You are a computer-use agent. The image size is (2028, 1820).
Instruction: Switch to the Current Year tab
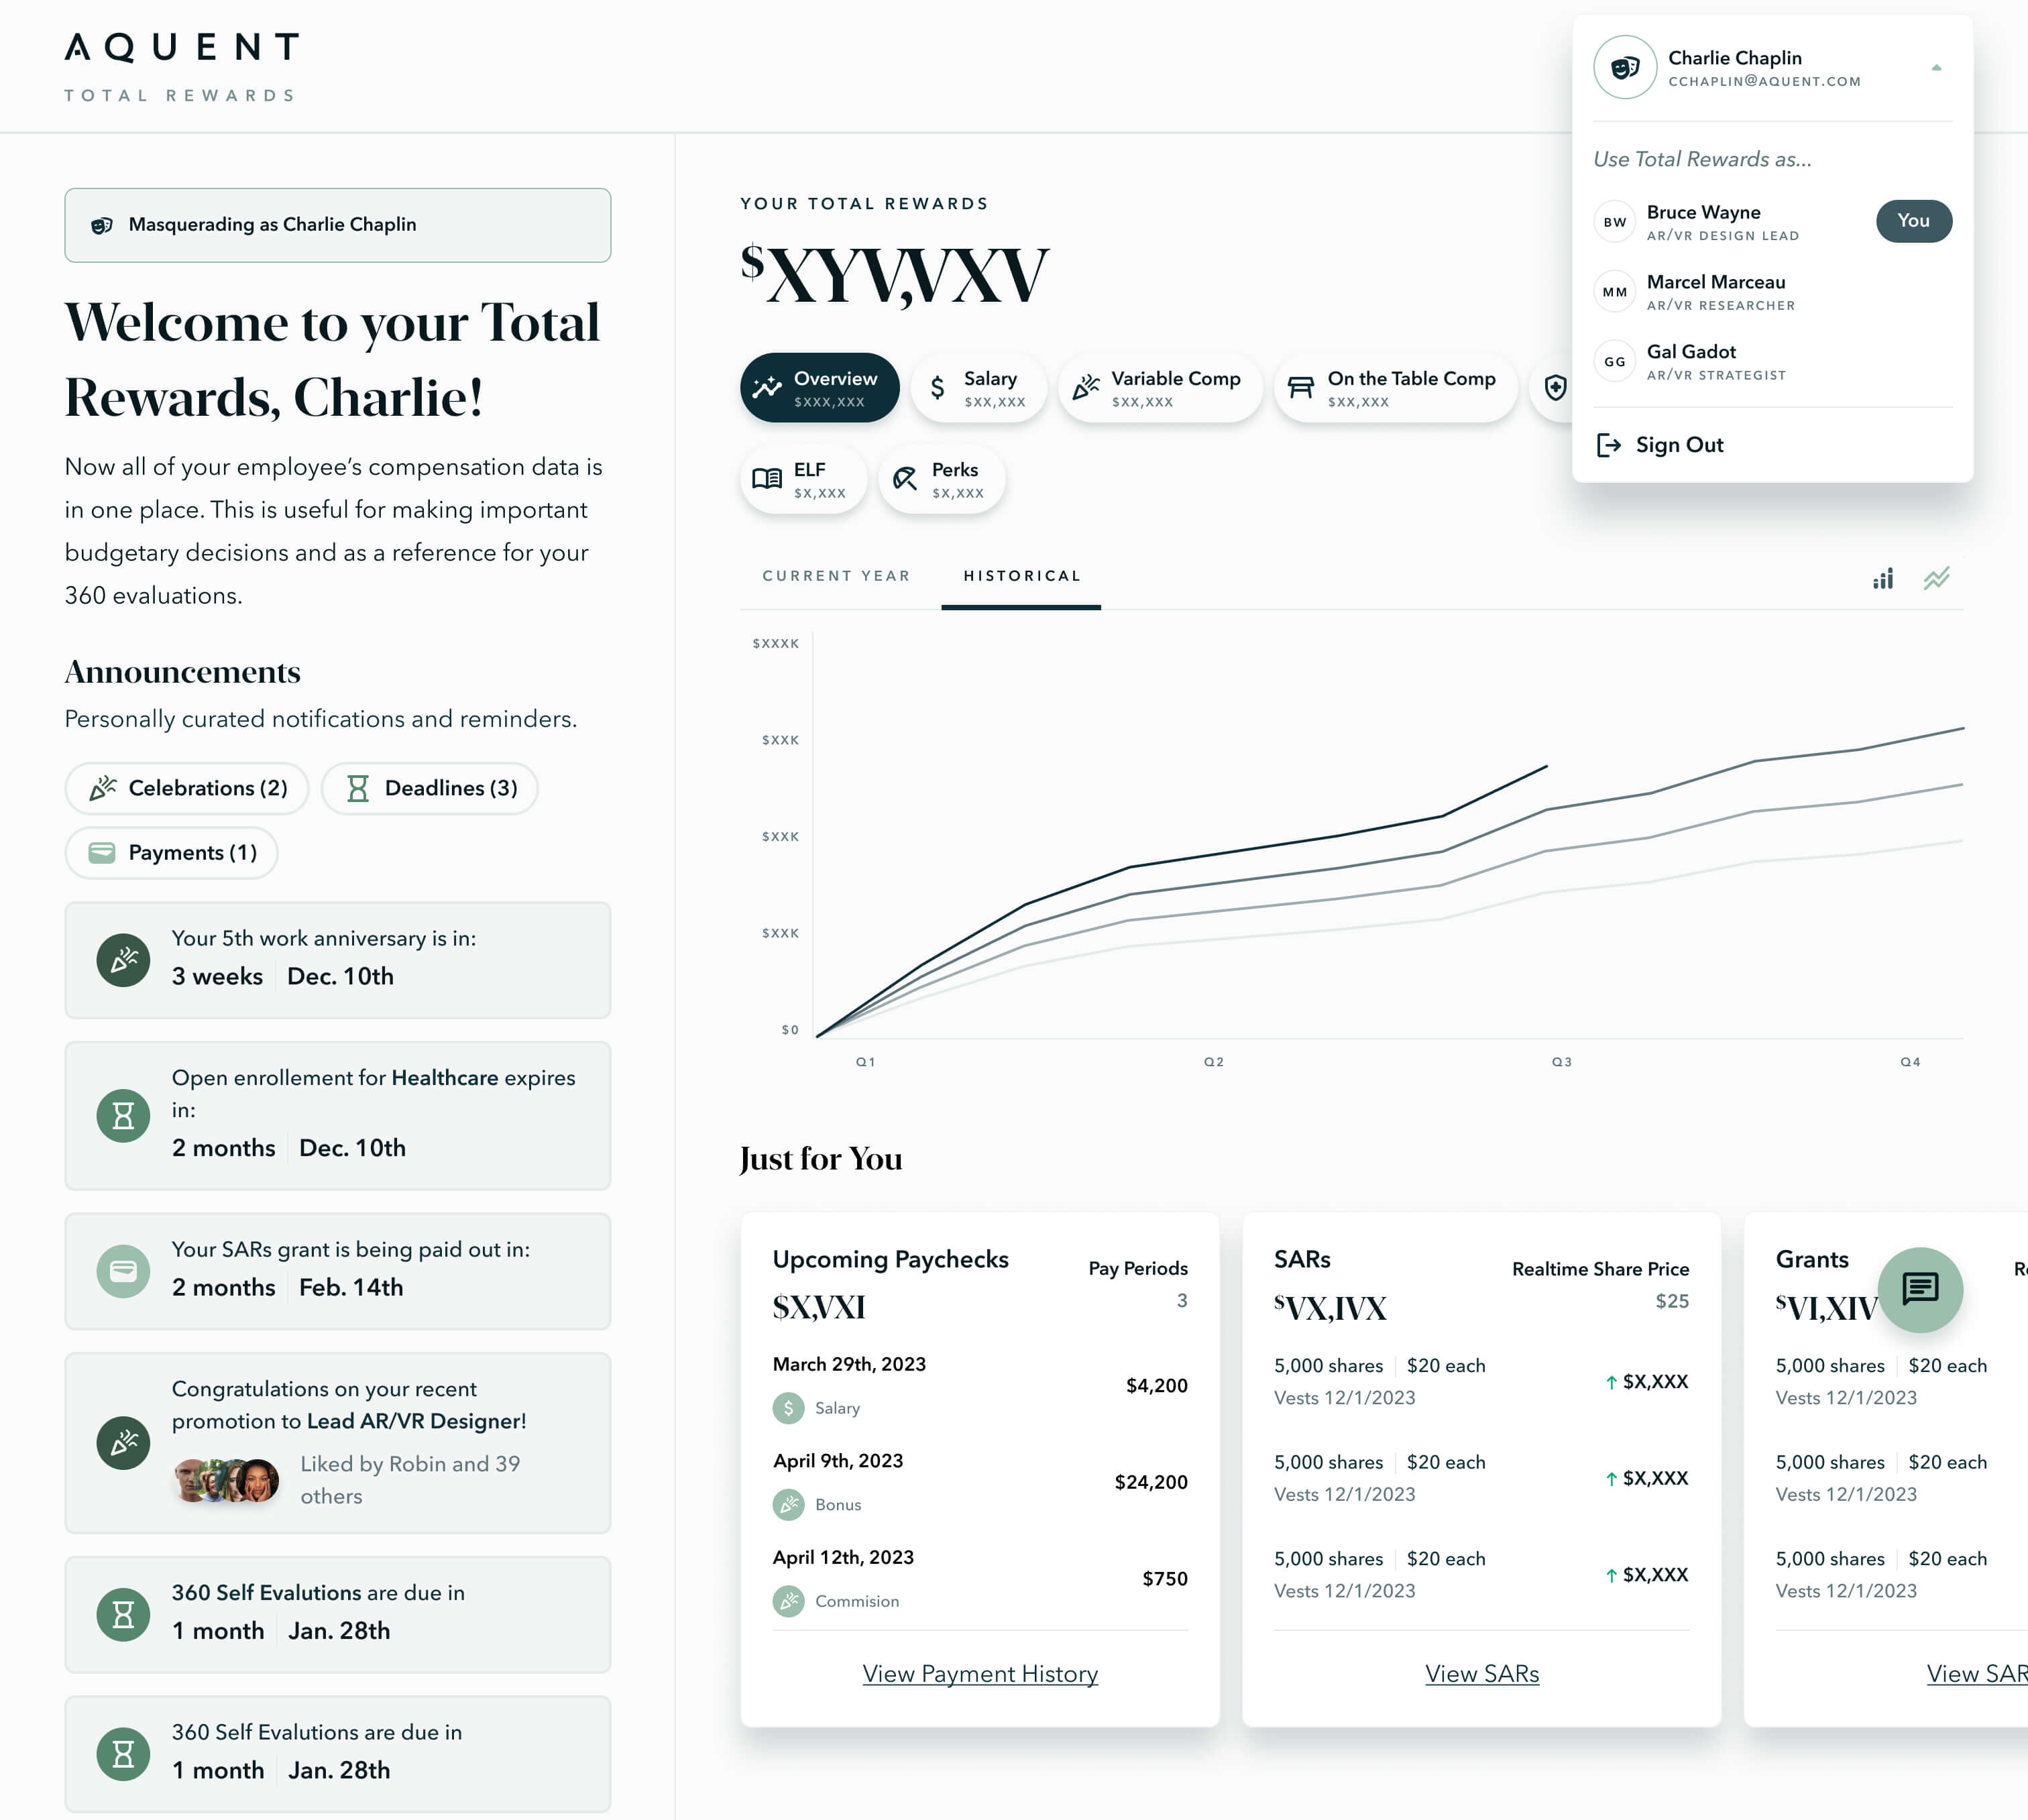coord(836,576)
